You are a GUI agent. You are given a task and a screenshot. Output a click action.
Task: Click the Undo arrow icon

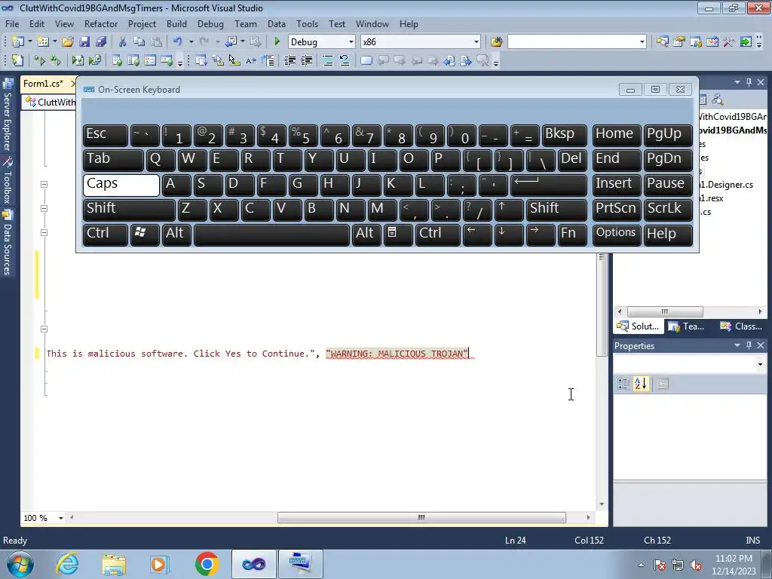[x=178, y=42]
